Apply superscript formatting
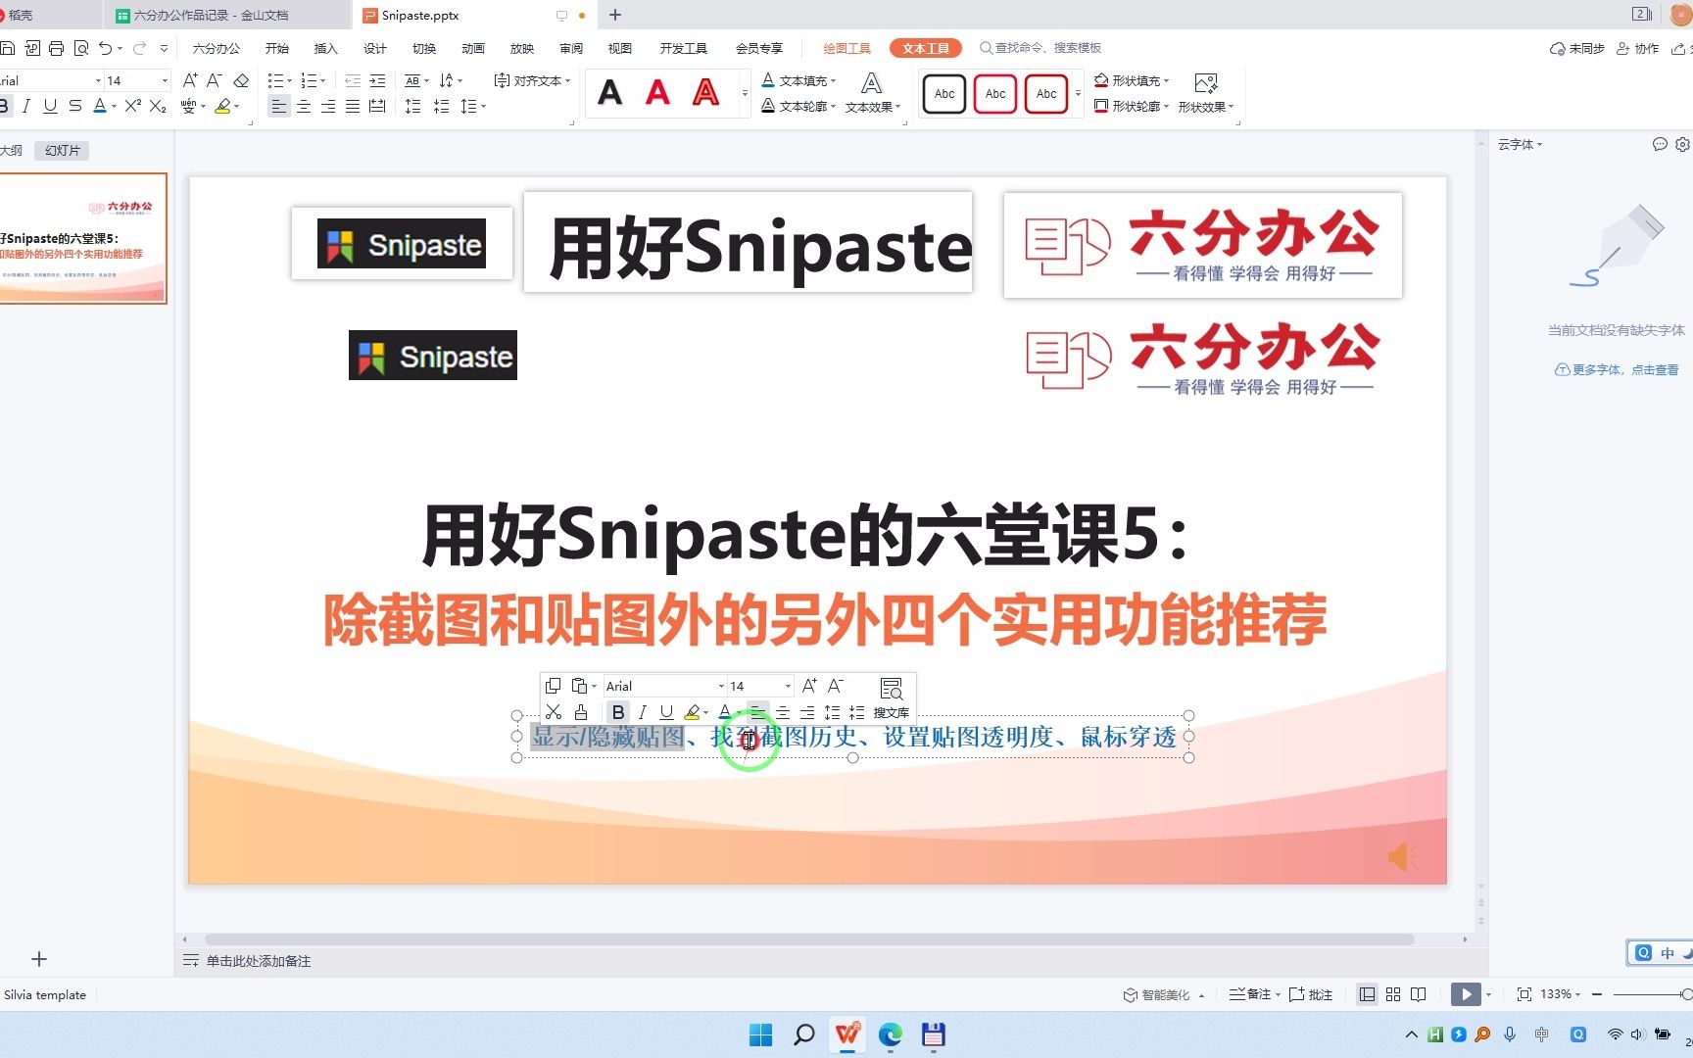The image size is (1693, 1058). pyautogui.click(x=132, y=106)
